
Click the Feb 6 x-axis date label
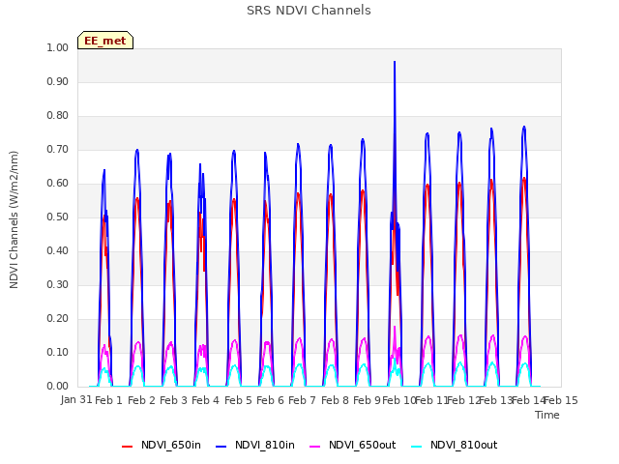click(x=271, y=400)
